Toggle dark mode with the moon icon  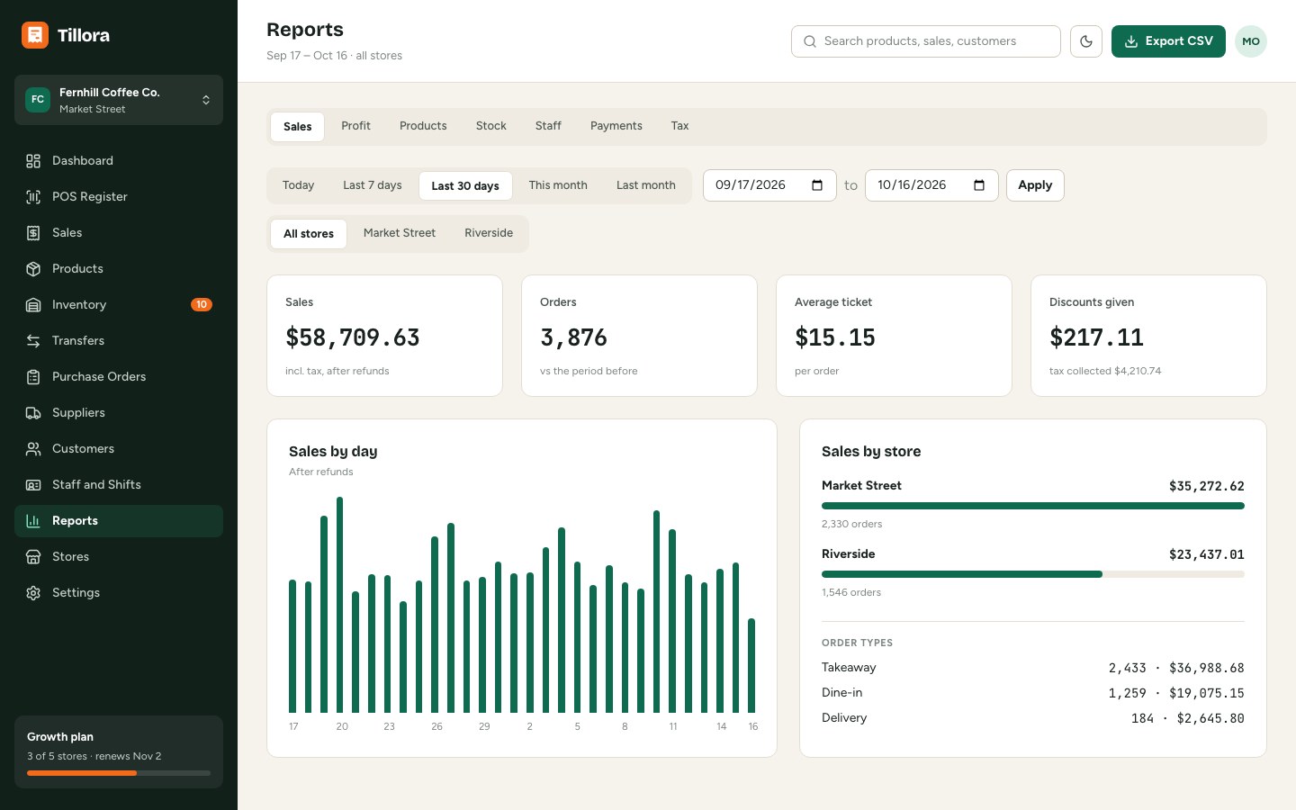point(1086,41)
